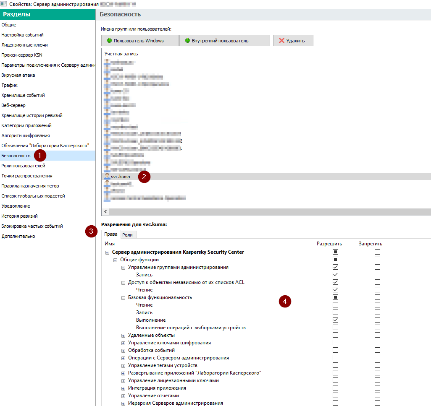Expand Управление ключами шифрования node
Image resolution: width=431 pixels, height=406 pixels.
coord(123,343)
